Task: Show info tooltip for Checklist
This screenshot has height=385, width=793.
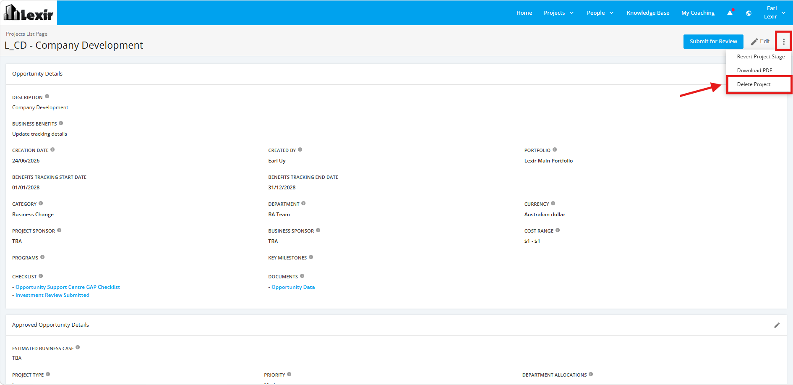Action: click(41, 276)
